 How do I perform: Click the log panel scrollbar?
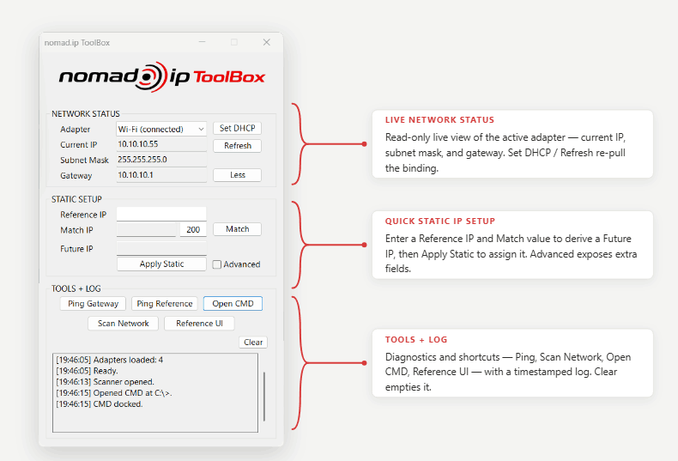click(263, 396)
